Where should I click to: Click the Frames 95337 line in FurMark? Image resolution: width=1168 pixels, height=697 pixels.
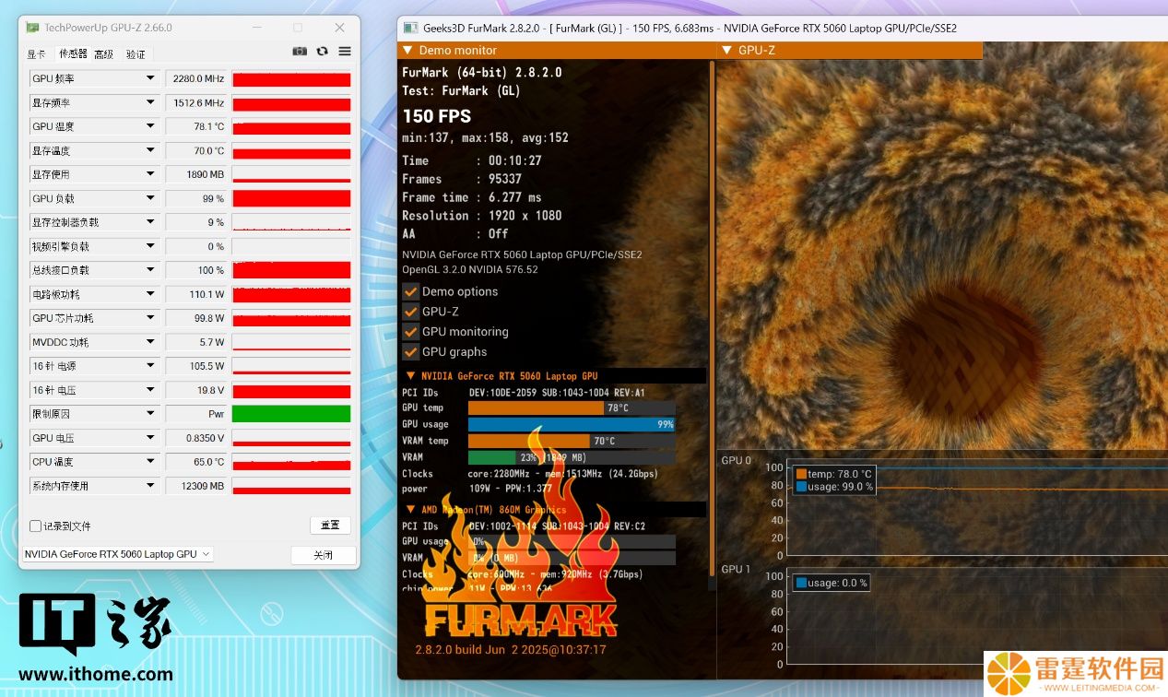coord(462,179)
